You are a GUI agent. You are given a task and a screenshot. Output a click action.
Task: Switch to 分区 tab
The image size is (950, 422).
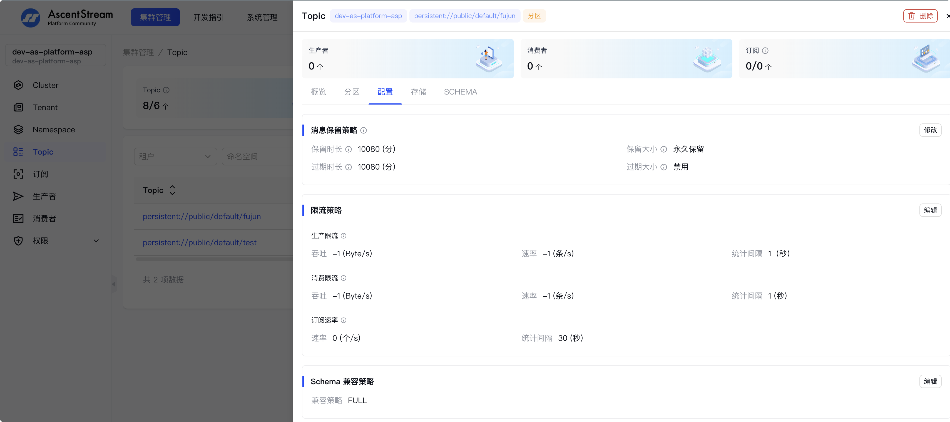pyautogui.click(x=352, y=92)
